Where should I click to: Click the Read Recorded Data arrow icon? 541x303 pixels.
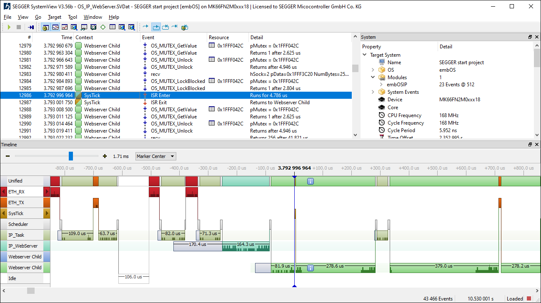(31, 27)
